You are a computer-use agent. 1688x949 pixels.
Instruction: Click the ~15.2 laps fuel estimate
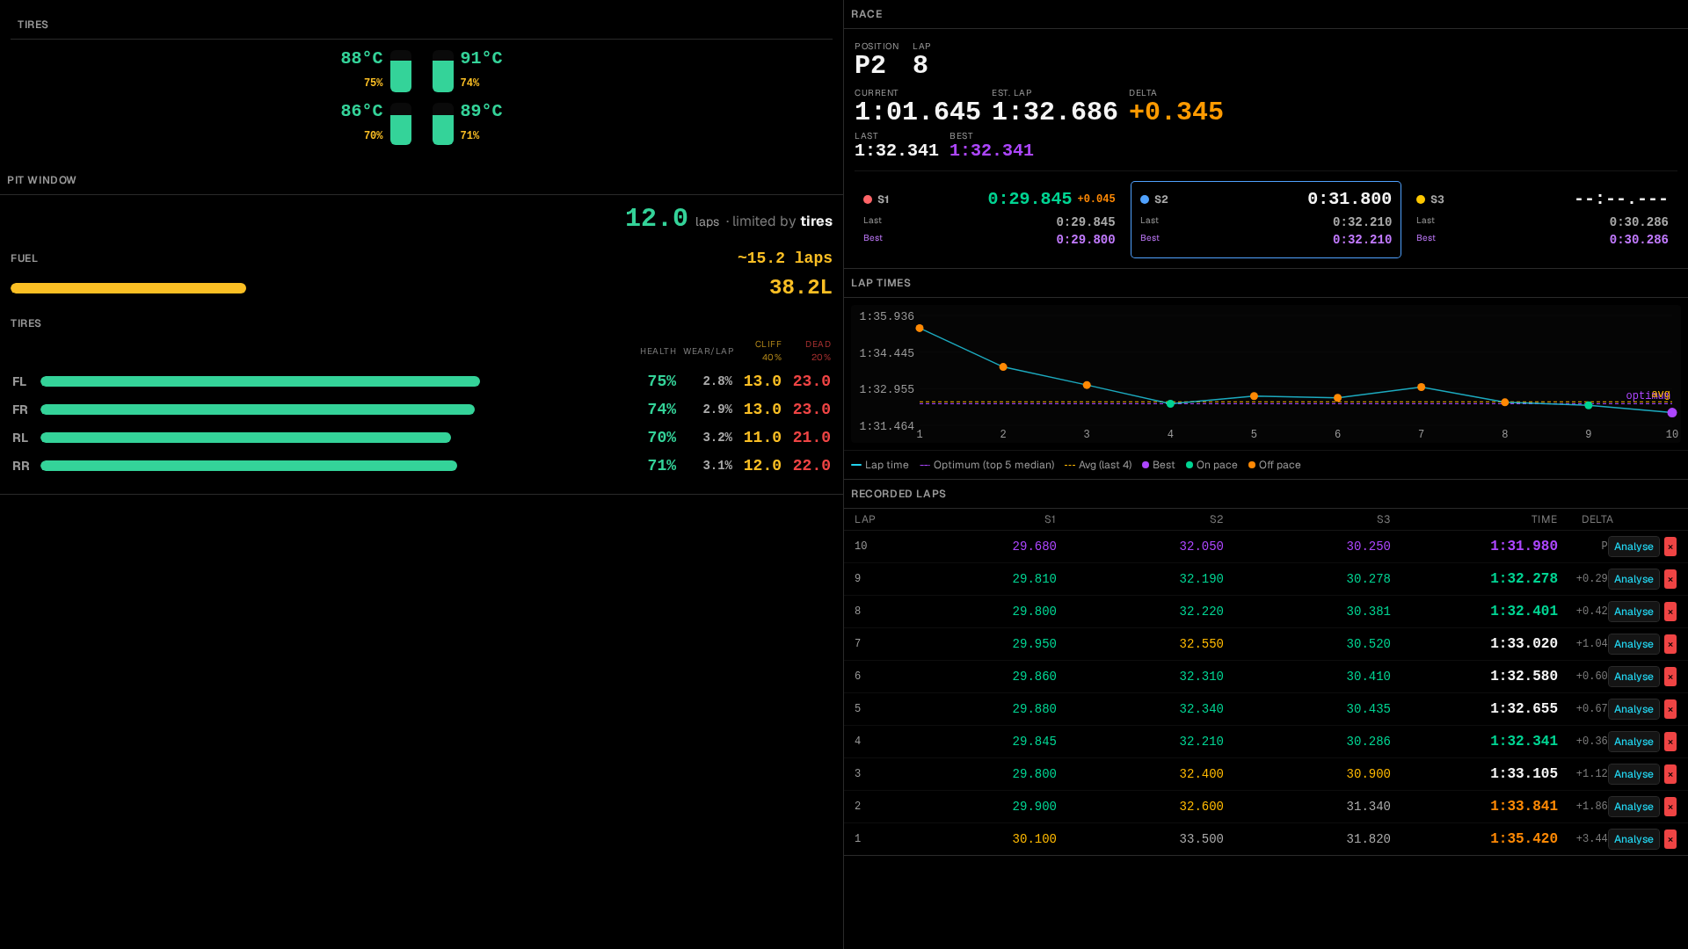pos(785,258)
